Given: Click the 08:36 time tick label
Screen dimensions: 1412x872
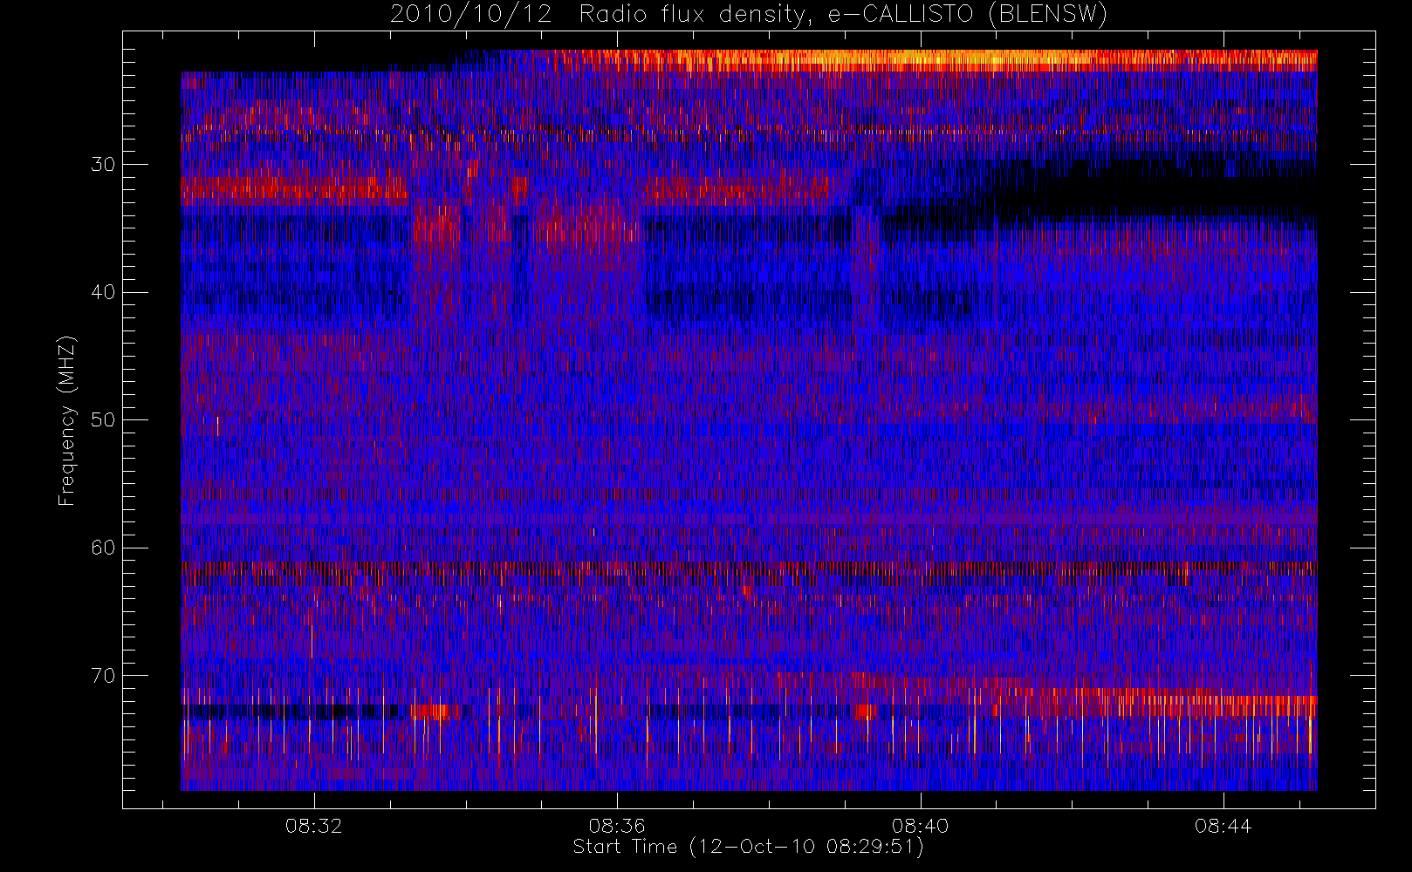Looking at the screenshot, I should point(617,826).
